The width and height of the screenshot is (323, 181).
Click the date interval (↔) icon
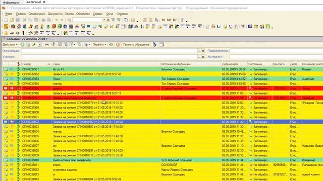tap(47, 45)
